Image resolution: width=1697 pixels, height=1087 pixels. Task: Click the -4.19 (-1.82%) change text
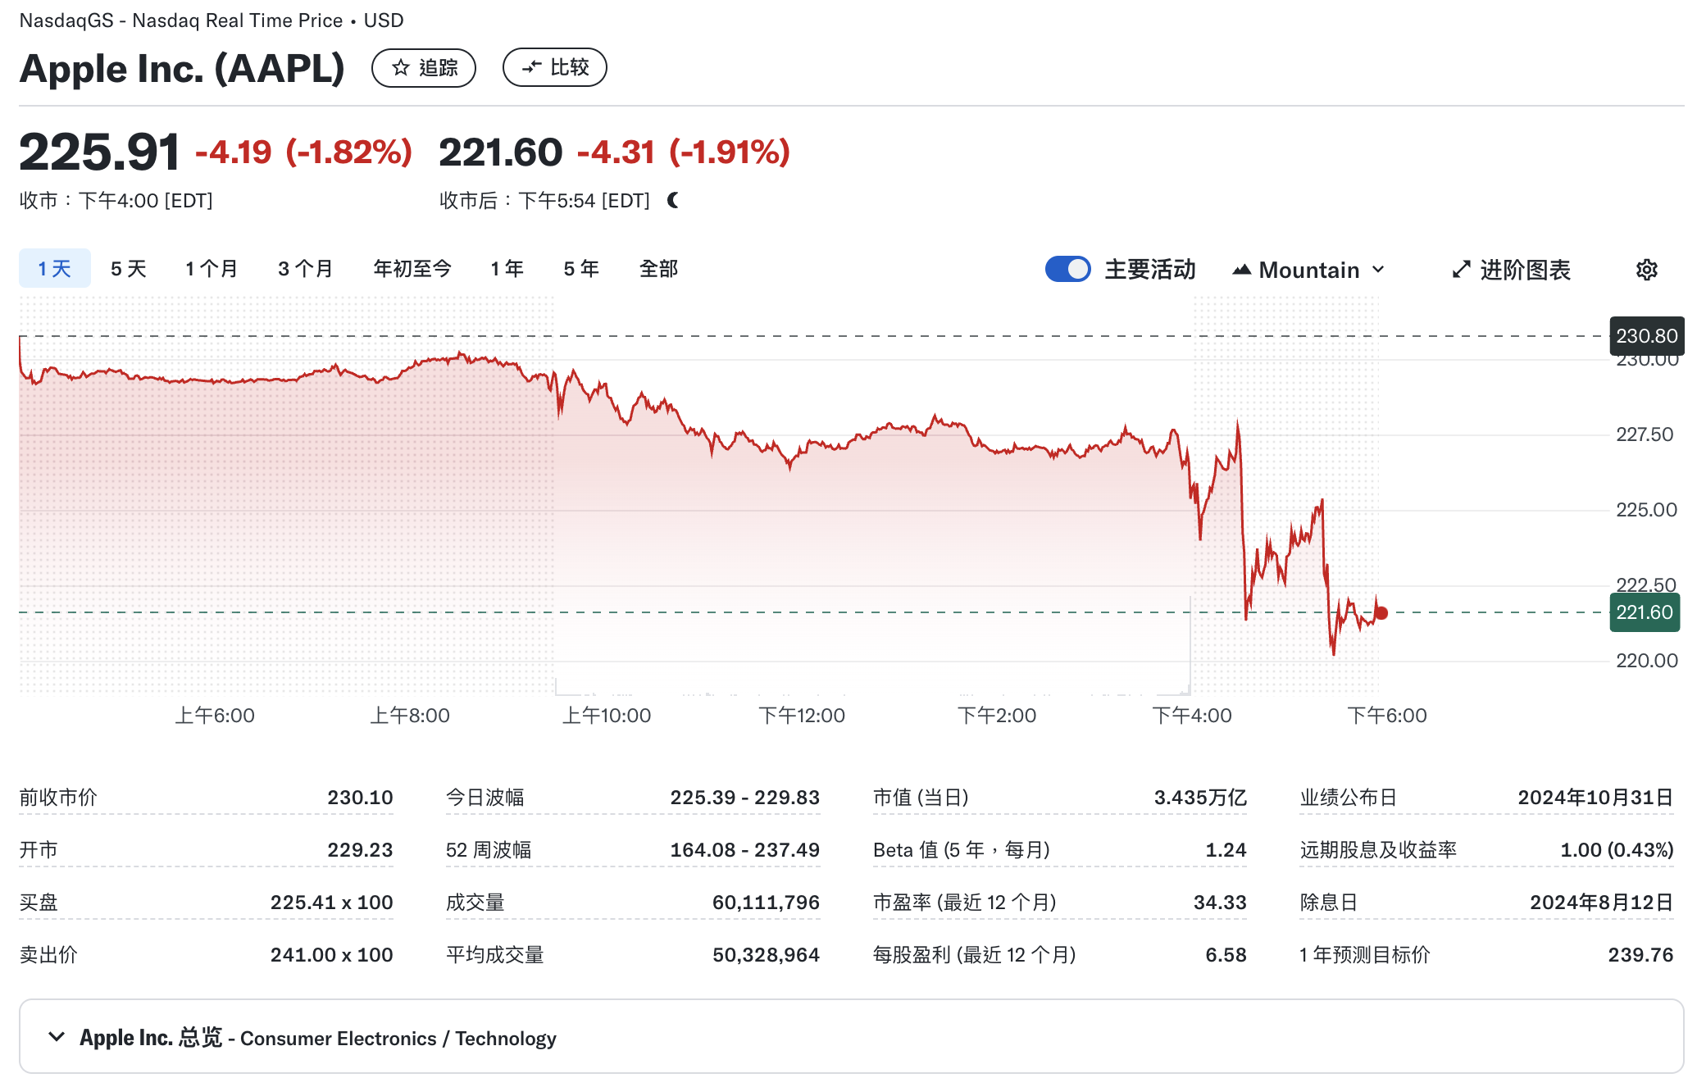[303, 152]
